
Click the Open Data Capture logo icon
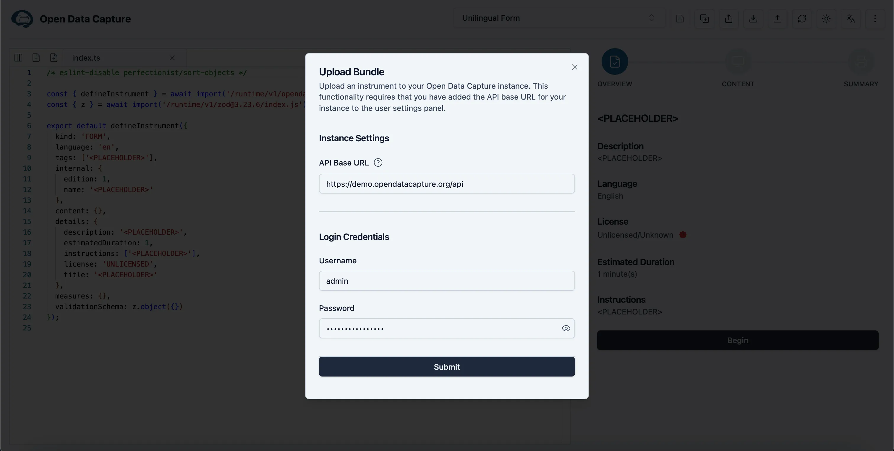click(21, 18)
